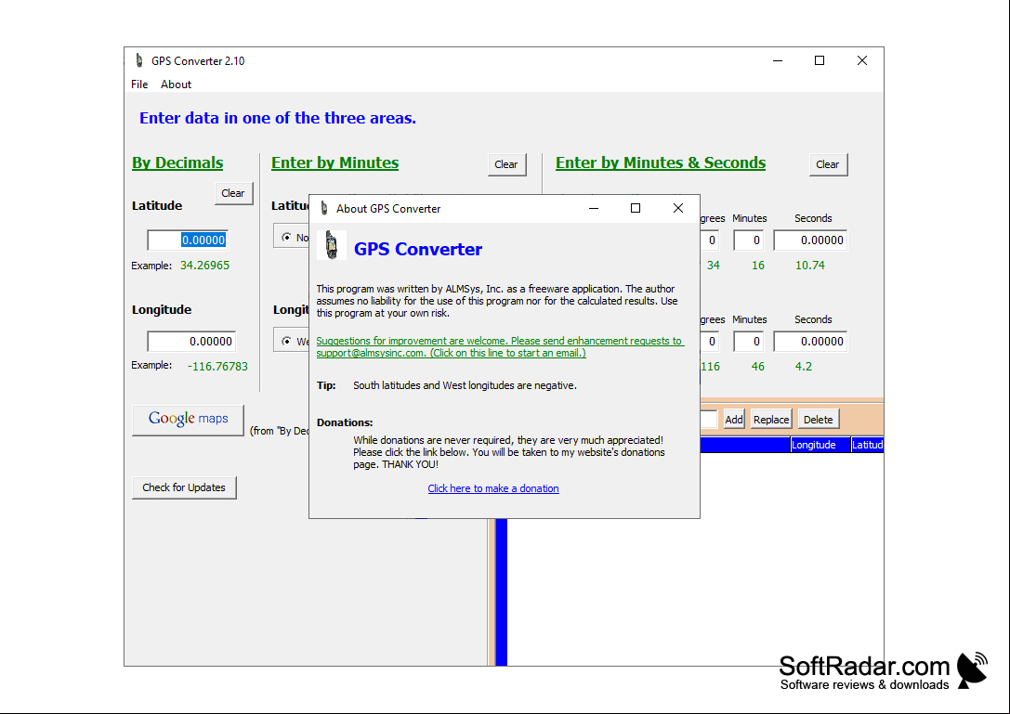Click the GPS Converter title bar icon
1010x714 pixels.
138,60
